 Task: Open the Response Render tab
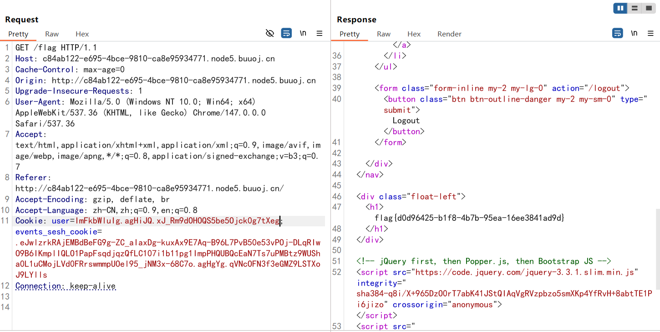coord(449,34)
